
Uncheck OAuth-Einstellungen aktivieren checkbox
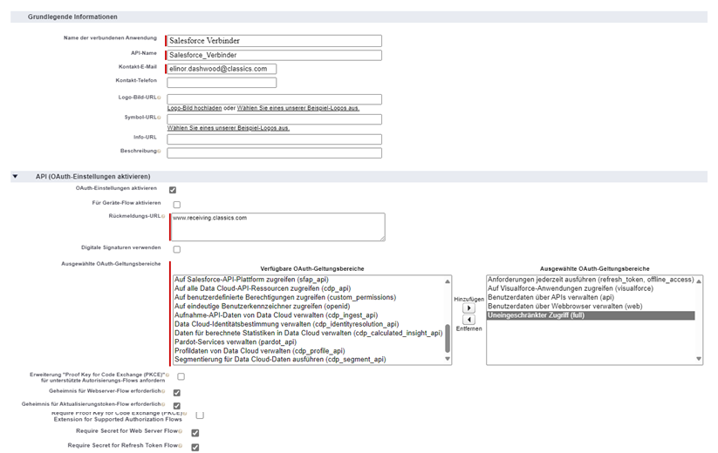coord(173,190)
